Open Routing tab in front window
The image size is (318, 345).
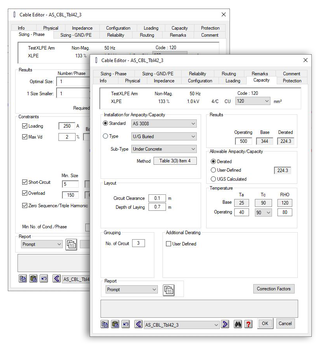[229, 74]
